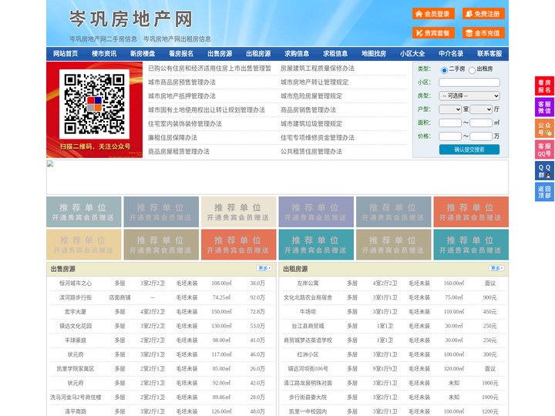Open link 房屋建筑工程质量保修办法

318,69
